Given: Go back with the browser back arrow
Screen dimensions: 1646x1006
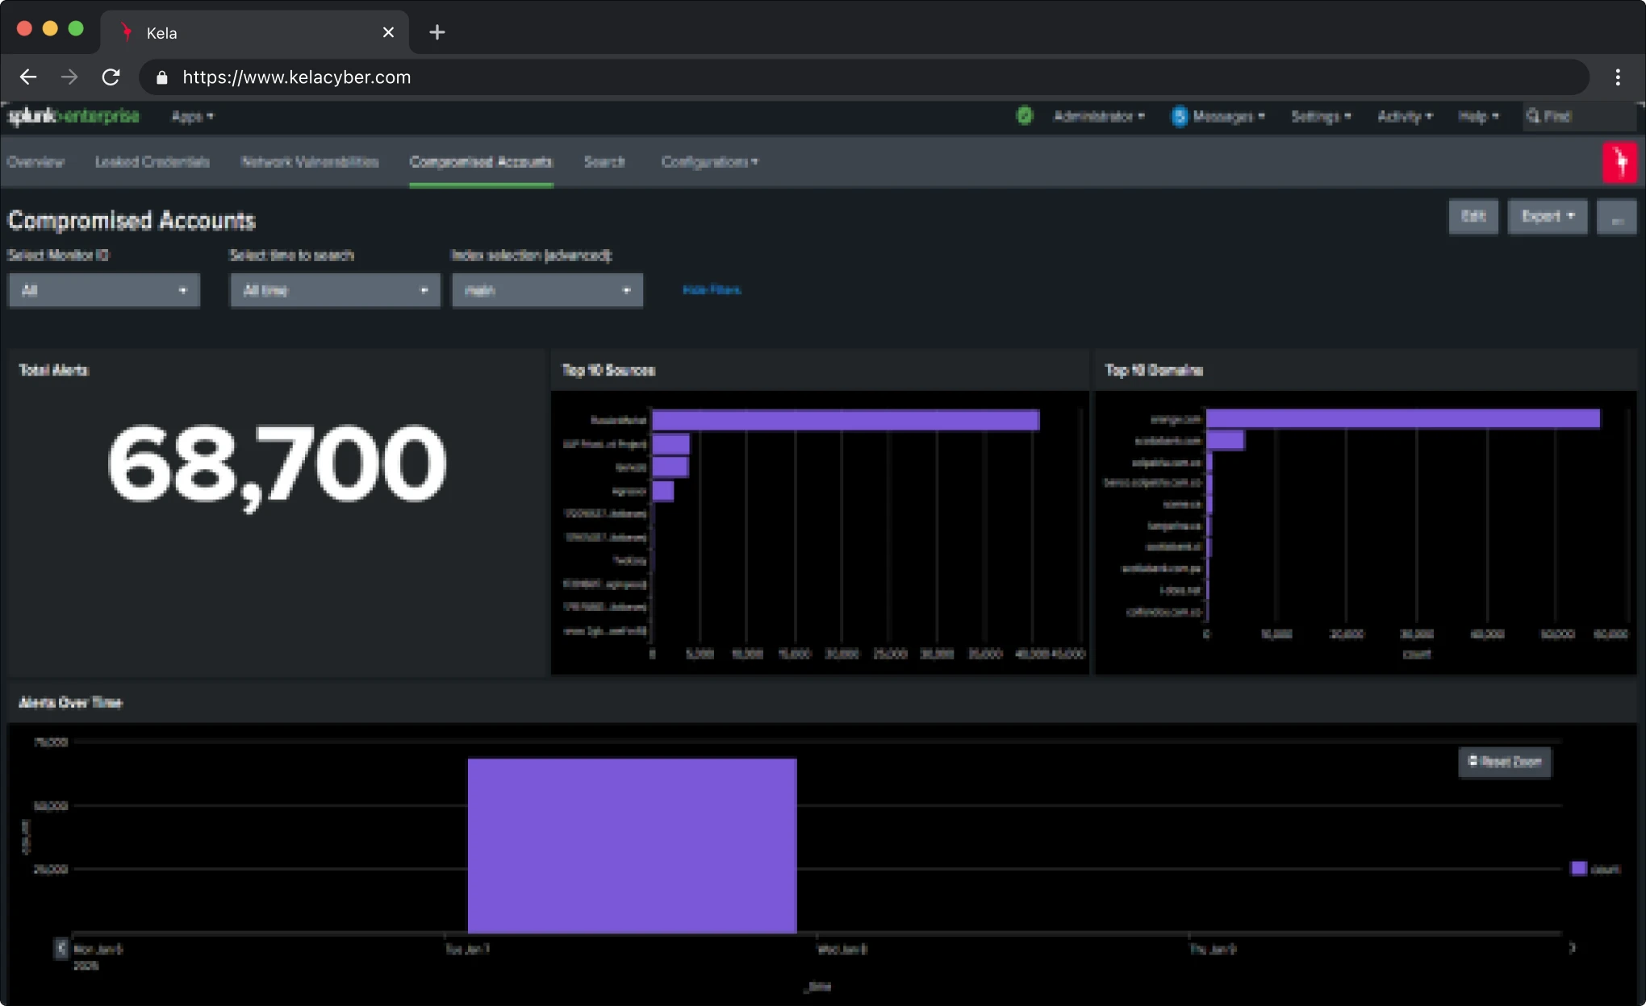Looking at the screenshot, I should (x=28, y=77).
